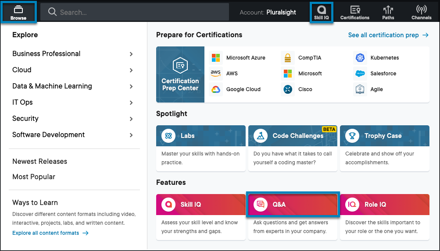Click the Pluralsight account name
440x251 pixels.
281,12
